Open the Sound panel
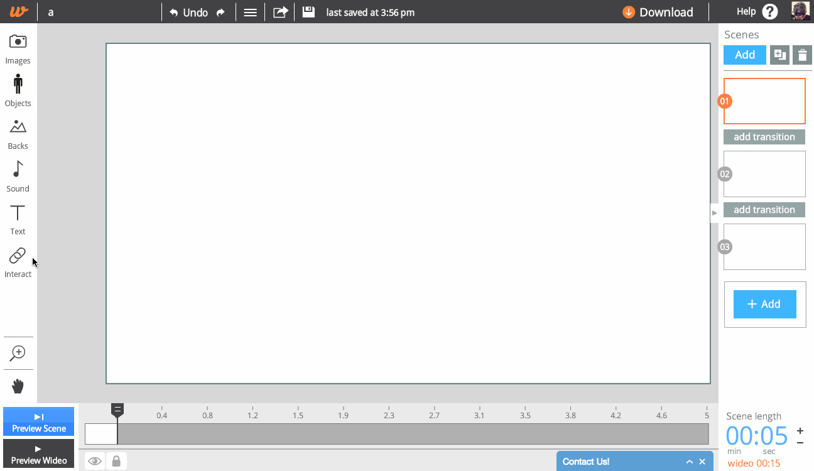The height and width of the screenshot is (471, 814). point(18,176)
